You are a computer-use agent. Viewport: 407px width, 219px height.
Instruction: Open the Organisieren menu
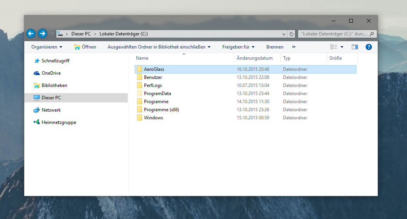(x=47, y=47)
